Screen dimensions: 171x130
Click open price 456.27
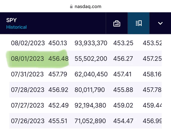point(123,58)
